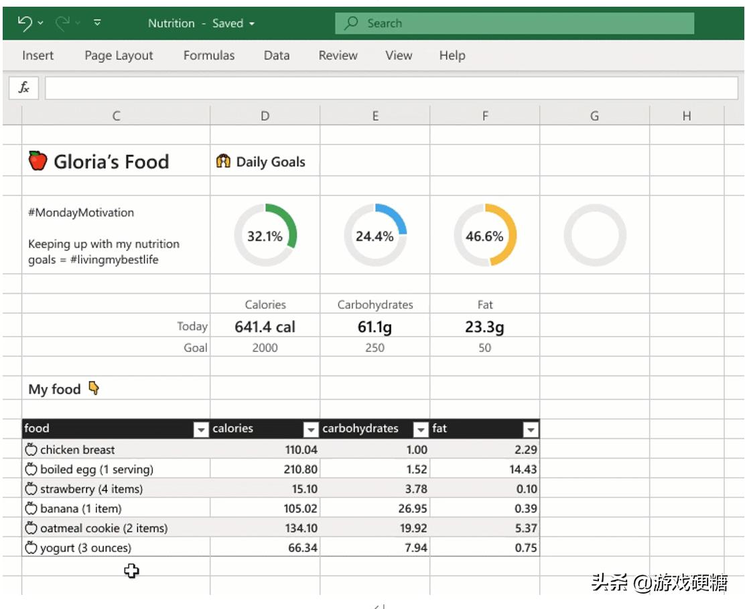Click the pointing finger icon beside My food
The image size is (745, 609).
coord(92,388)
